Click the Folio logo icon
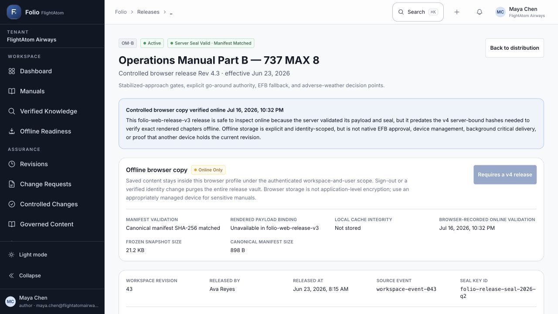Viewport: 558px width, 314px height. coord(14,12)
